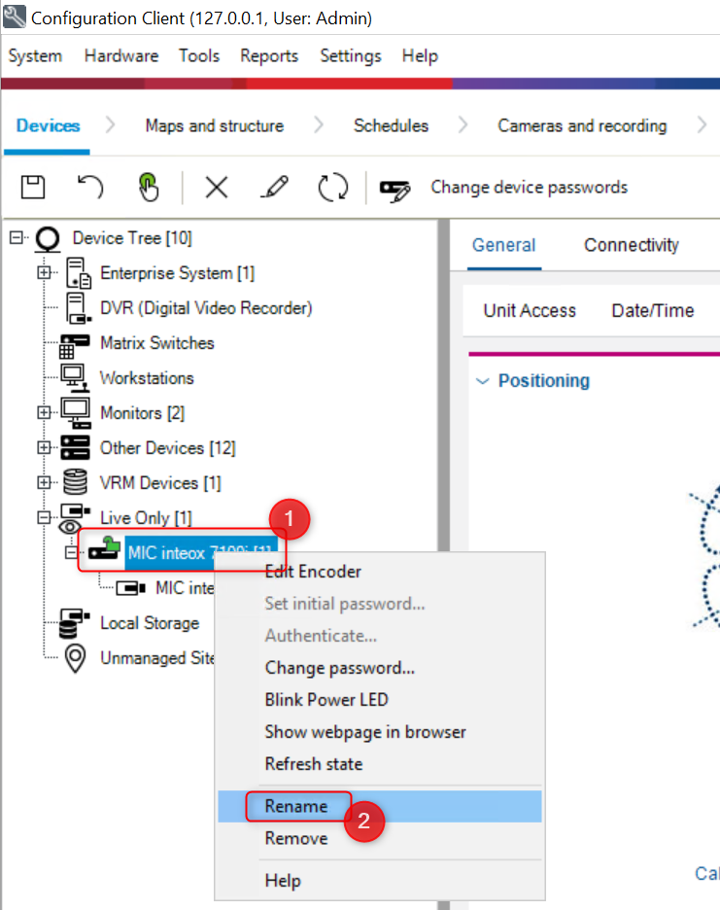Click the MIC inte camera child icon
This screenshot has height=910, width=720.
click(130, 588)
